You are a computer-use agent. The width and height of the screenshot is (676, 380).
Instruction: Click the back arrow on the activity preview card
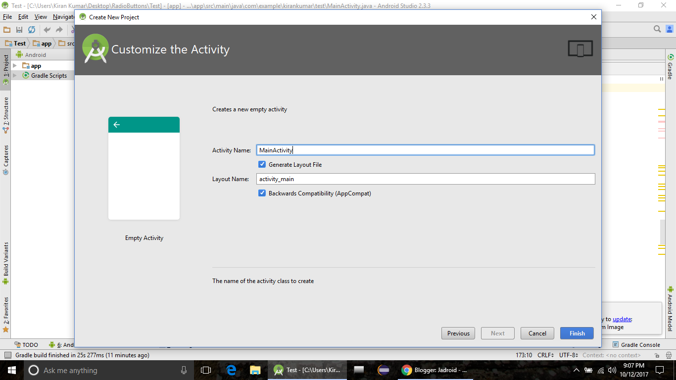point(117,125)
